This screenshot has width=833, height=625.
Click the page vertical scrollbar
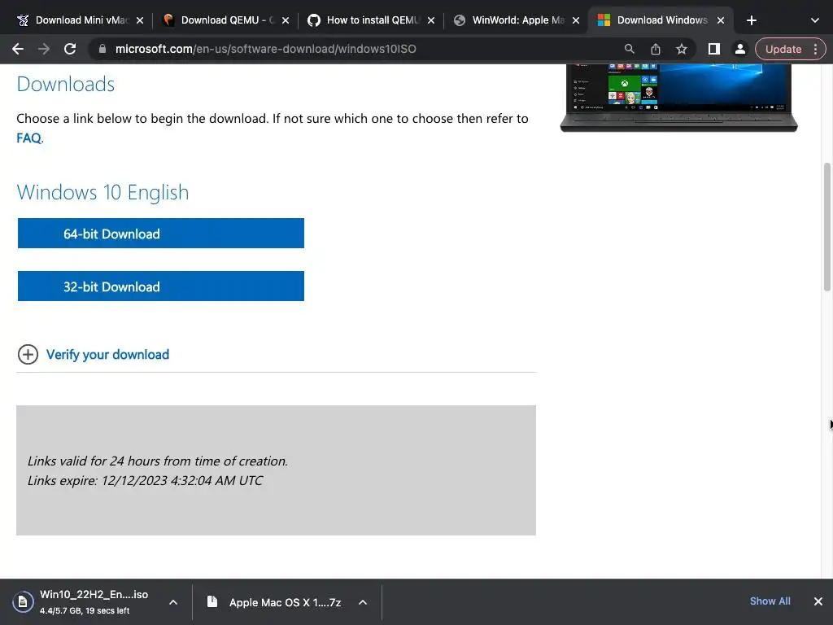pos(826,227)
